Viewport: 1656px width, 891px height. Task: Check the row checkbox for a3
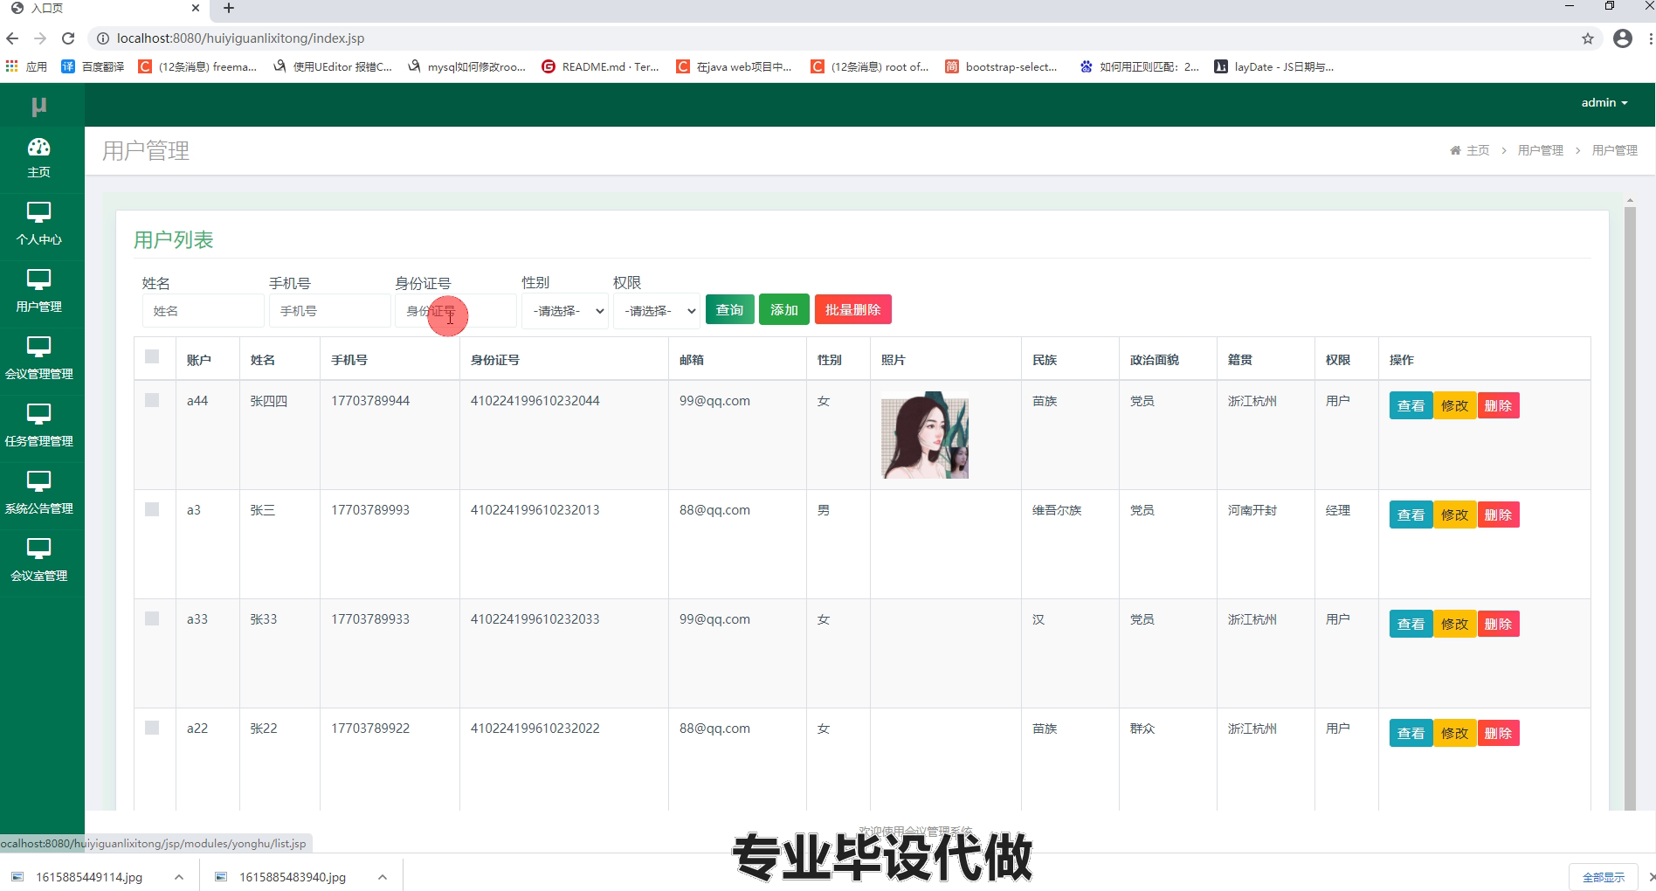click(x=152, y=509)
